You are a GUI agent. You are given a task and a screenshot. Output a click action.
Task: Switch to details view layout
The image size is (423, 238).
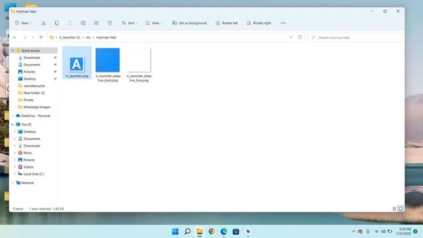point(395,209)
